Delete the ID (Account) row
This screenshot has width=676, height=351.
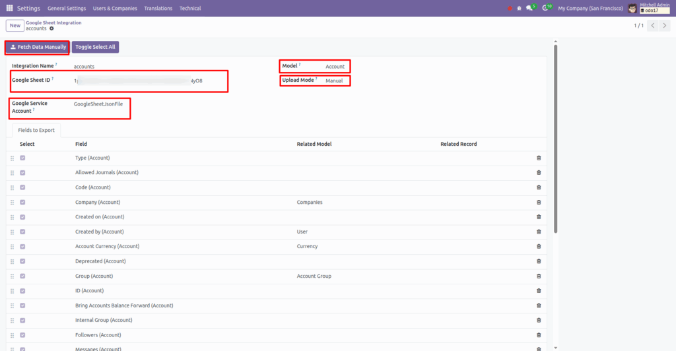pyautogui.click(x=539, y=291)
